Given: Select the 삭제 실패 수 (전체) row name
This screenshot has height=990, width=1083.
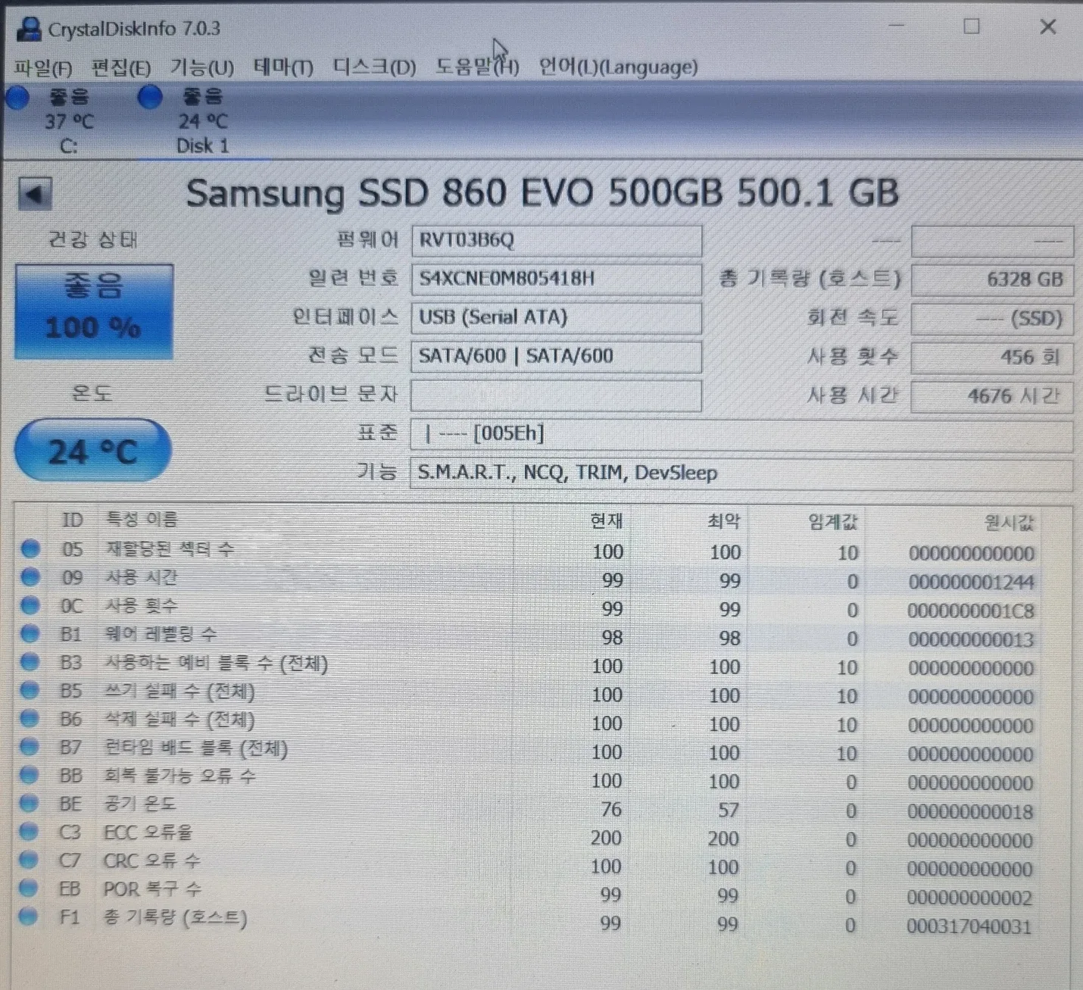Looking at the screenshot, I should tap(179, 720).
